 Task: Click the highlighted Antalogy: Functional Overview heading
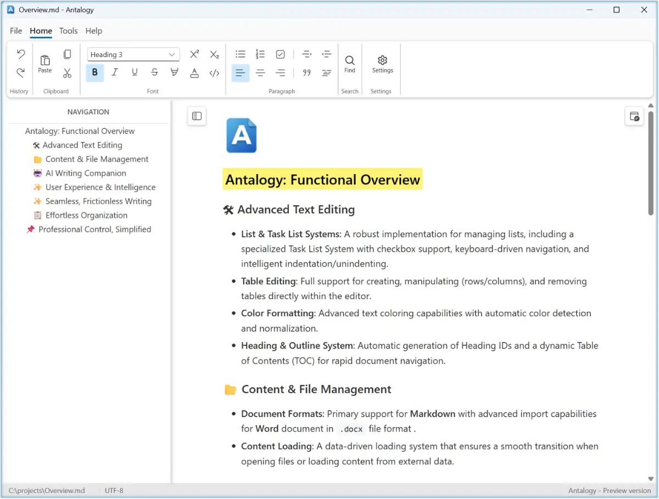(x=323, y=180)
